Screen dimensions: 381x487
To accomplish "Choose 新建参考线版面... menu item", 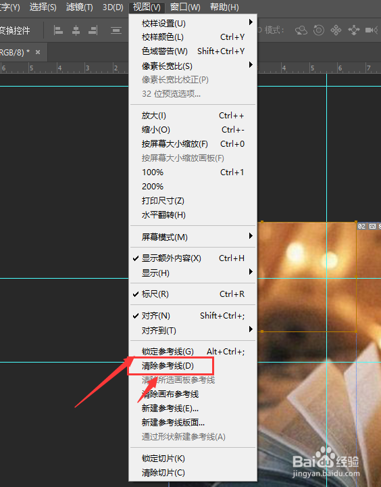I will [x=193, y=422].
